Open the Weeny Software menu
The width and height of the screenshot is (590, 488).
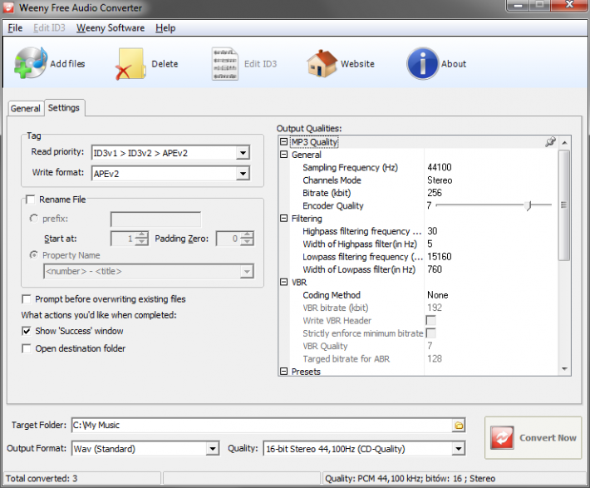111,28
